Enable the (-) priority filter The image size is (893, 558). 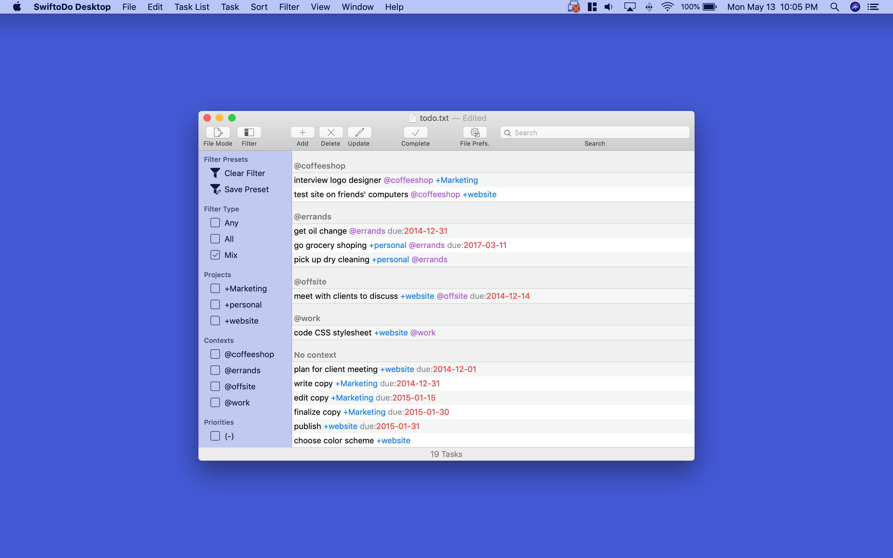tap(215, 436)
